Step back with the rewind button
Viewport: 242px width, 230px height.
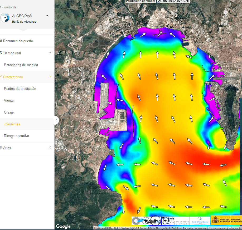point(146,221)
